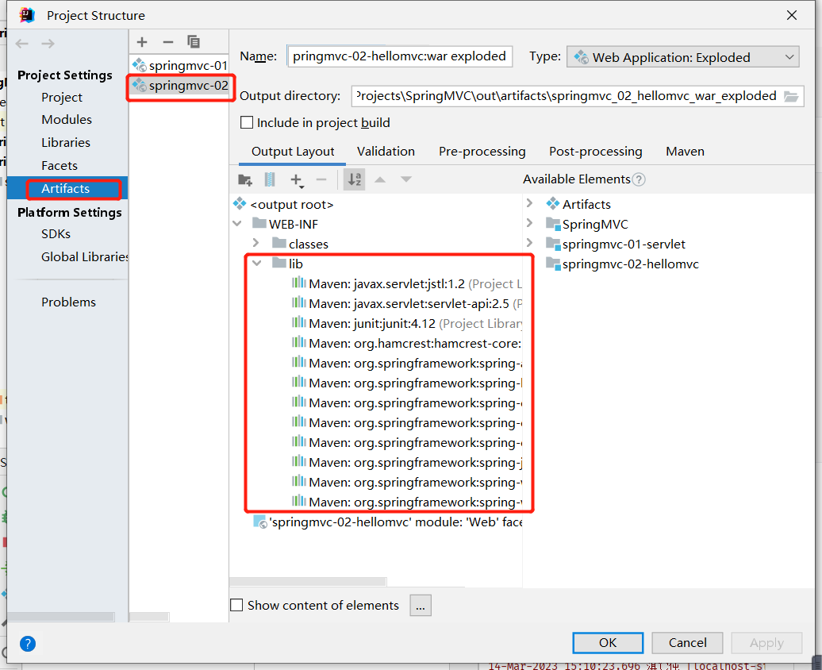The height and width of the screenshot is (670, 822).
Task: Open Problems section
Action: coord(69,302)
